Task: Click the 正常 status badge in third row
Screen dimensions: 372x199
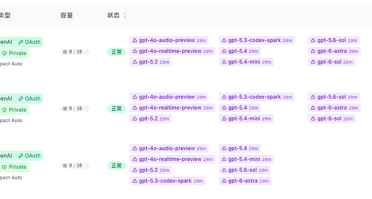Action: tap(116, 166)
